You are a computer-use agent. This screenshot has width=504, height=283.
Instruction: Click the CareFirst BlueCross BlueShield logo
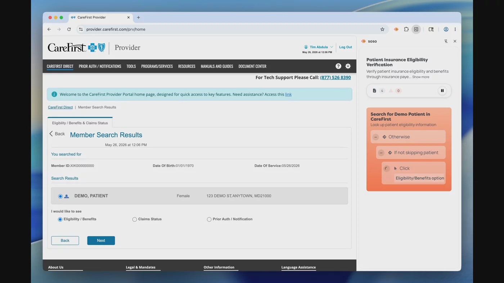coord(77,47)
